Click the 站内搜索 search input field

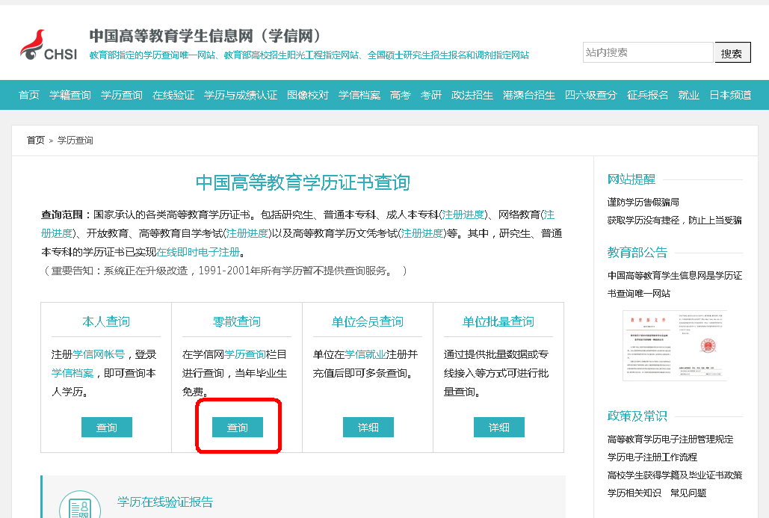(647, 52)
